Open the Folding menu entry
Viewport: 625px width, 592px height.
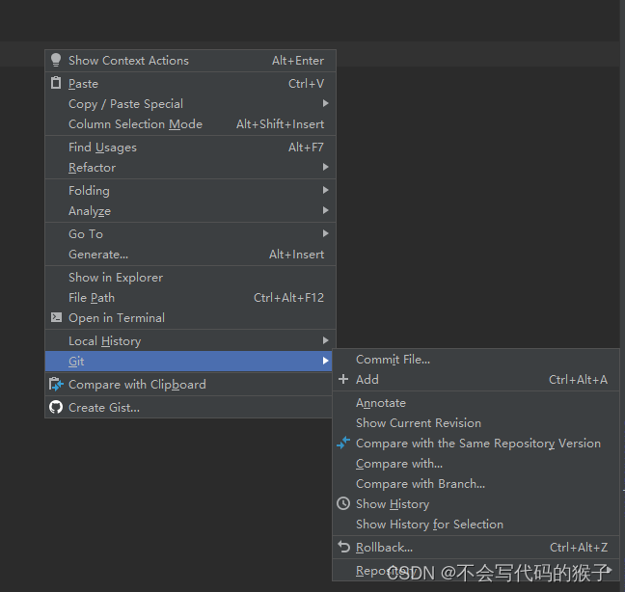point(190,191)
